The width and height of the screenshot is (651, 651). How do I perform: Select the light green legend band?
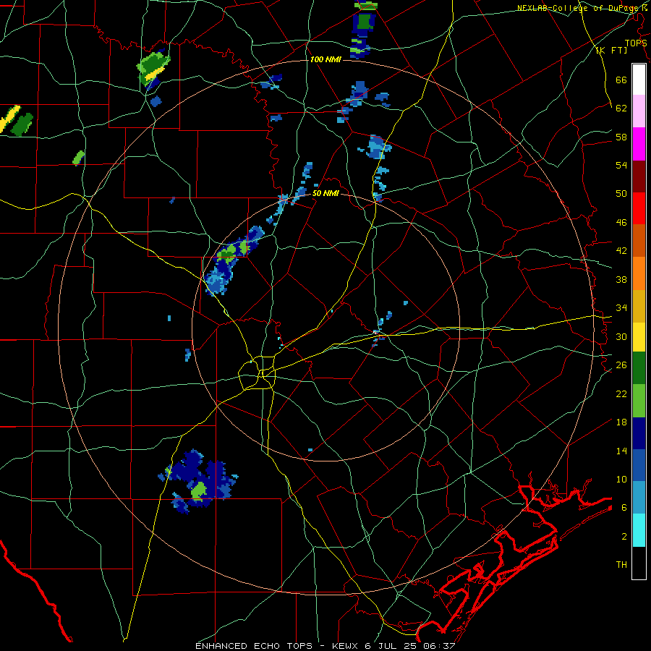click(639, 401)
